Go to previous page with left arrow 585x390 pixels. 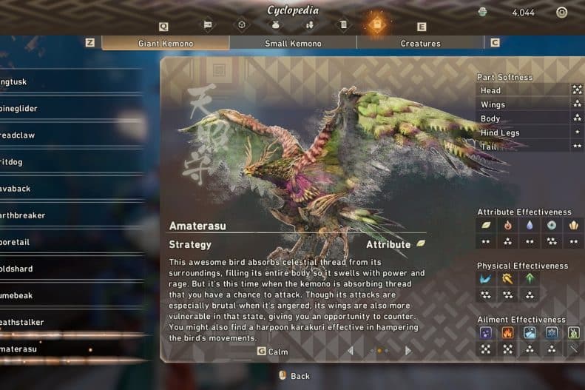351,351
